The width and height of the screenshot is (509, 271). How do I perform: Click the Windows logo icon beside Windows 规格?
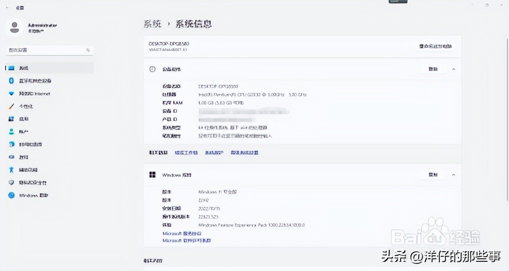point(152,175)
